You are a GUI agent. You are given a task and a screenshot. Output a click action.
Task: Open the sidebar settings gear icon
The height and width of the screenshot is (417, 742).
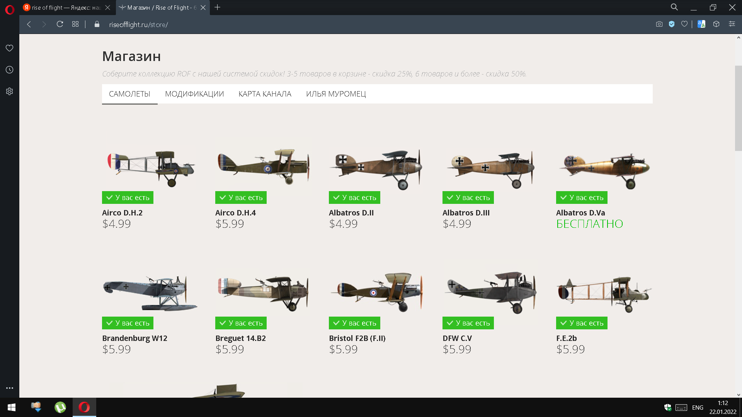coord(10,92)
